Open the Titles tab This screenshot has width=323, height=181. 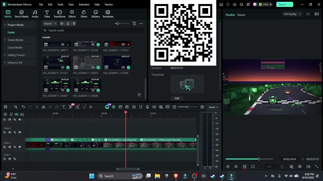click(x=47, y=14)
